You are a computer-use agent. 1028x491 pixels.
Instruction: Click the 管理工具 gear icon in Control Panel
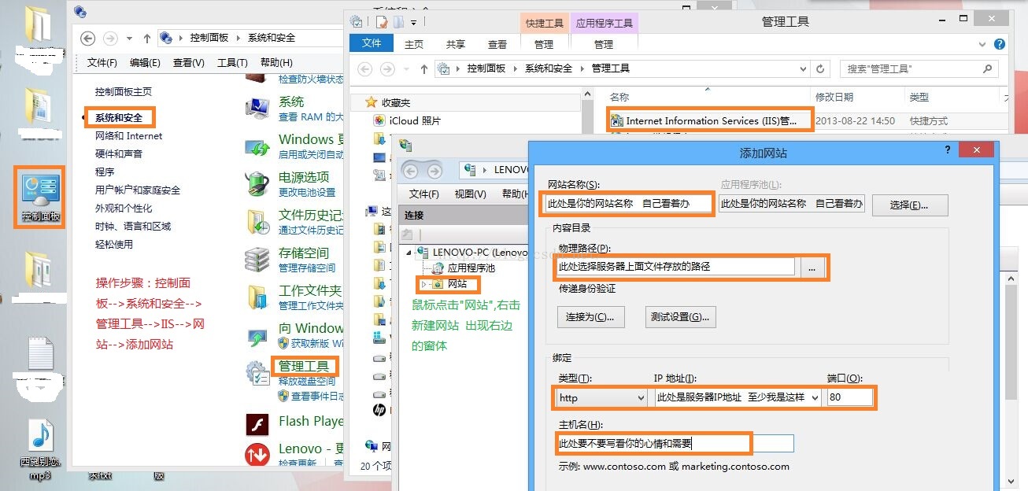pos(258,373)
